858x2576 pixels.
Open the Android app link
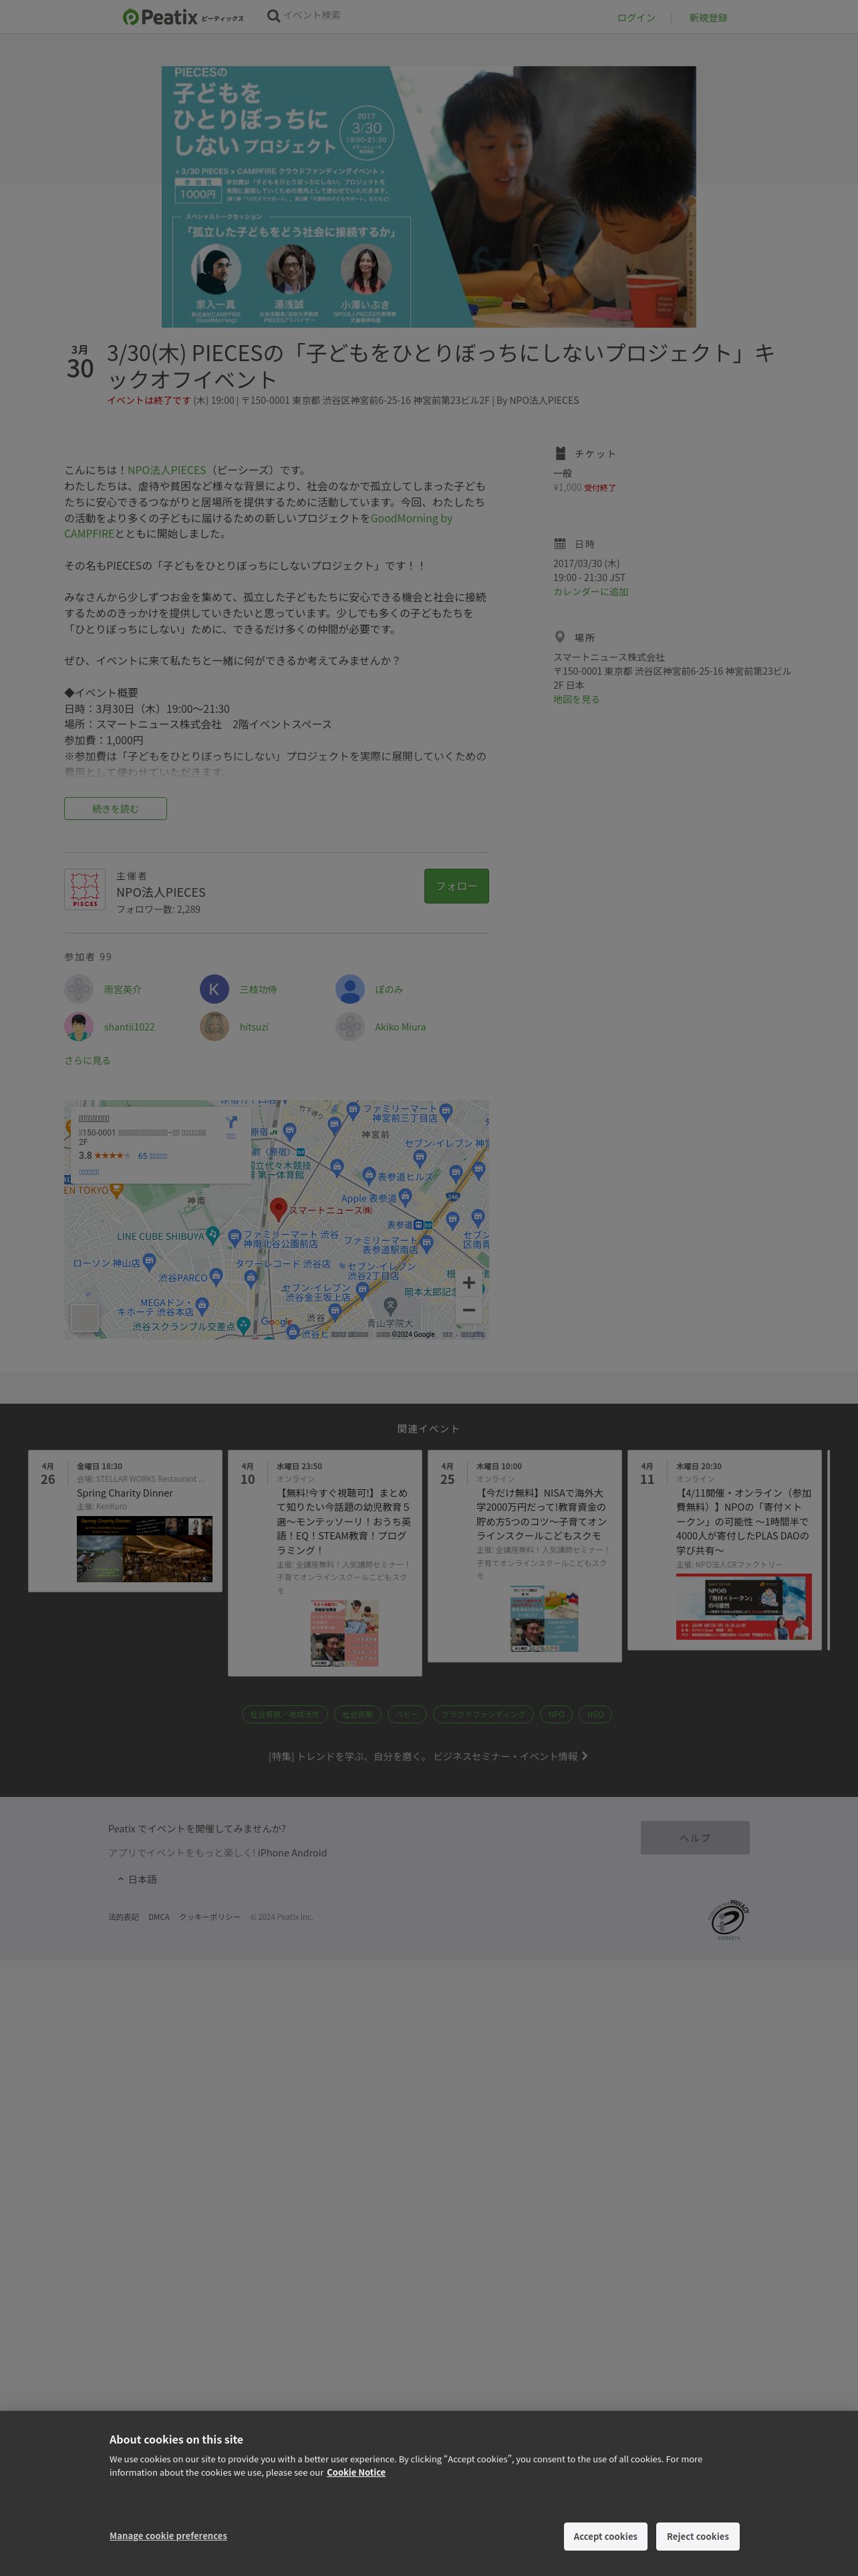(309, 1853)
